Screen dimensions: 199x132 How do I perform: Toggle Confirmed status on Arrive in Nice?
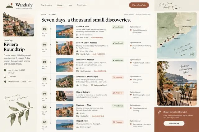pos(118,27)
